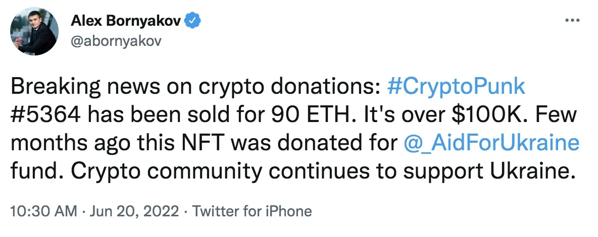Open the three-dot more options menu
This screenshot has height=237, width=598.
(572, 20)
